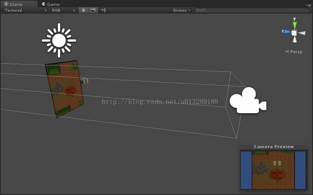The height and width of the screenshot is (195, 313).
Task: Click the search magnifier icon
Action: point(198,10)
